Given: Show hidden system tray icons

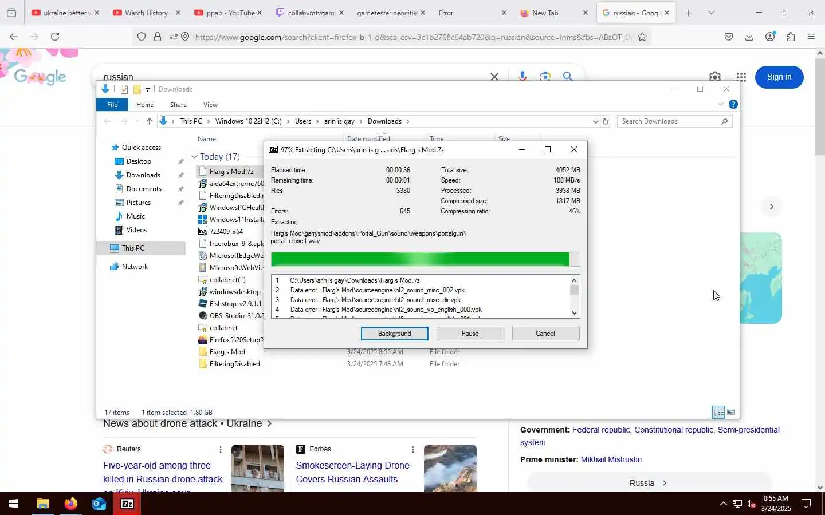Looking at the screenshot, I should click(723, 504).
